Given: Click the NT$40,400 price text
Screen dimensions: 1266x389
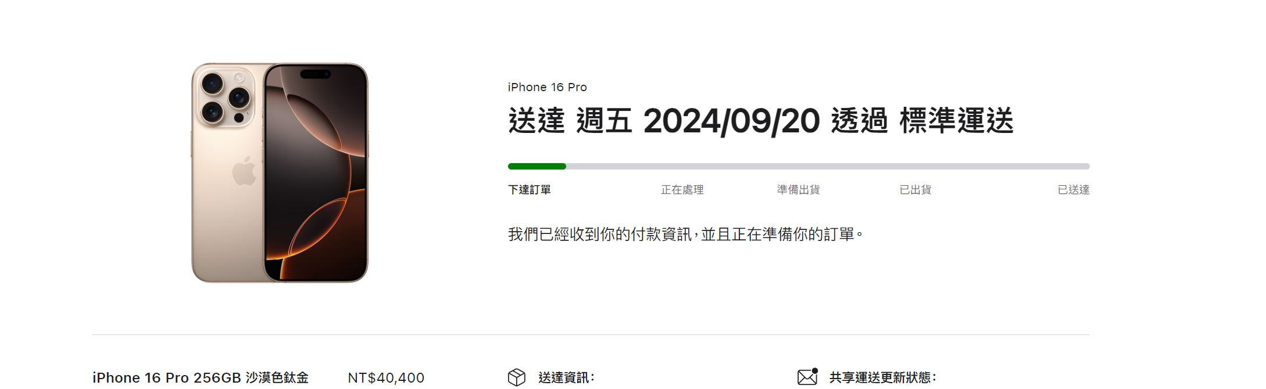Looking at the screenshot, I should point(386,377).
